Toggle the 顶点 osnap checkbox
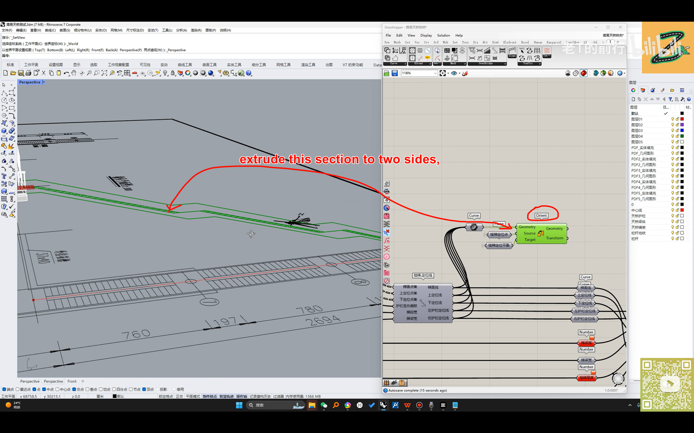Screen dimensions: 694x433 144,389
